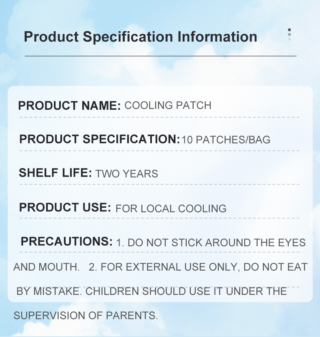Click the Product Specification Information heading
The width and height of the screenshot is (320, 337).
tap(140, 37)
